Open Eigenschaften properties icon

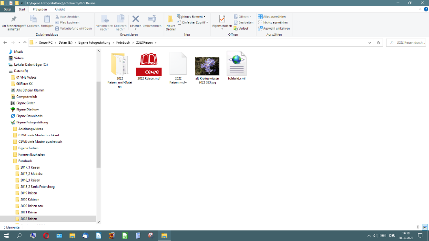click(x=222, y=19)
